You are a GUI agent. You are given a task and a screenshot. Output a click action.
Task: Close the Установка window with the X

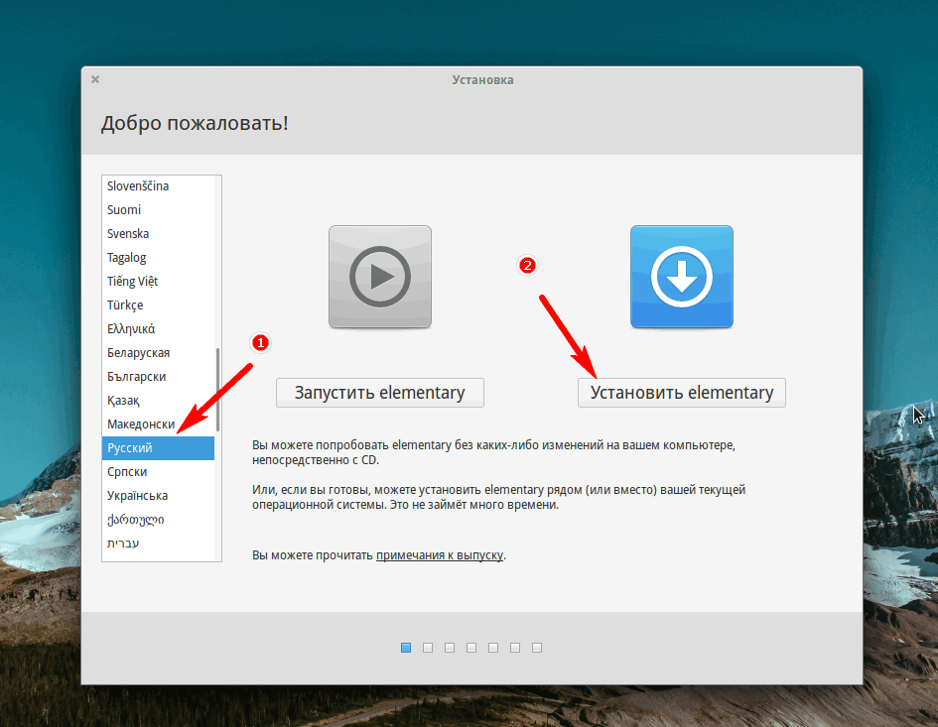pyautogui.click(x=95, y=79)
